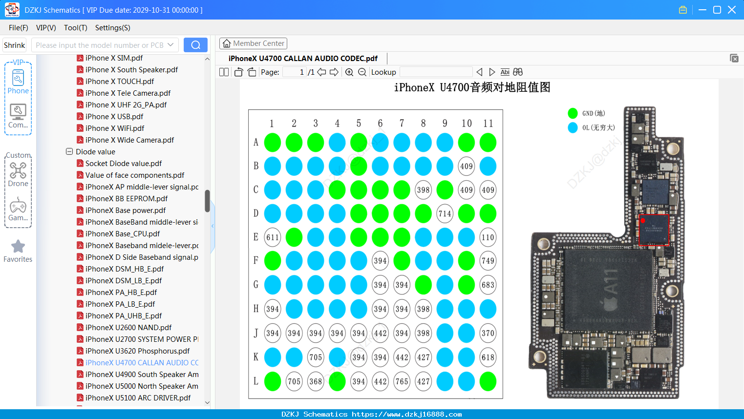Click the blue OL legend swatch
The height and width of the screenshot is (419, 744).
(x=573, y=128)
